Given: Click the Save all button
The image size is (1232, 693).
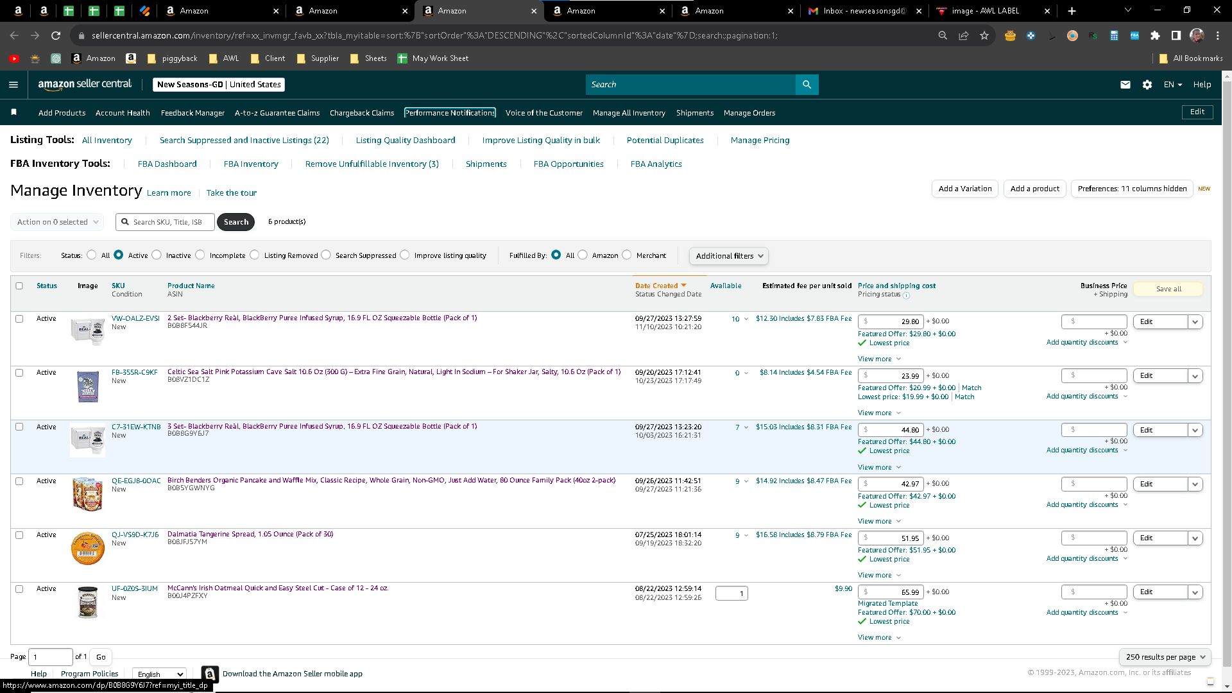Looking at the screenshot, I should point(1168,289).
